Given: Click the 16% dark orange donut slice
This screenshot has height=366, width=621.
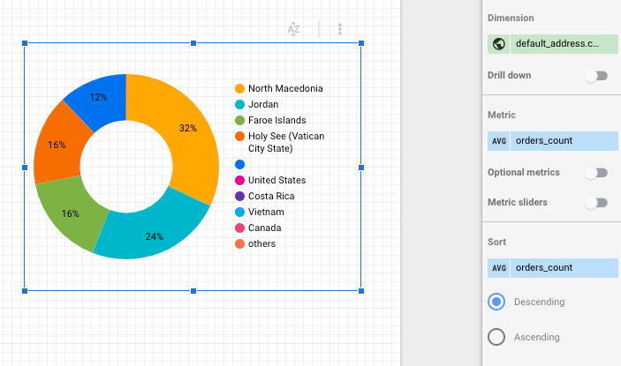Looking at the screenshot, I should (57, 145).
